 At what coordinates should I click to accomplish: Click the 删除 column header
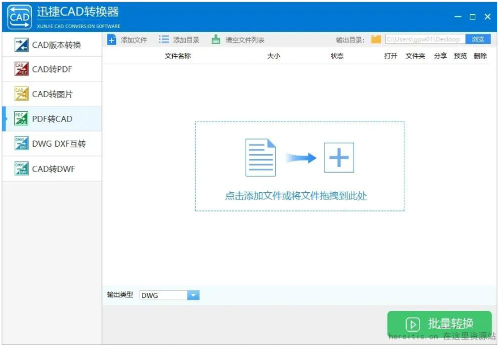click(480, 56)
